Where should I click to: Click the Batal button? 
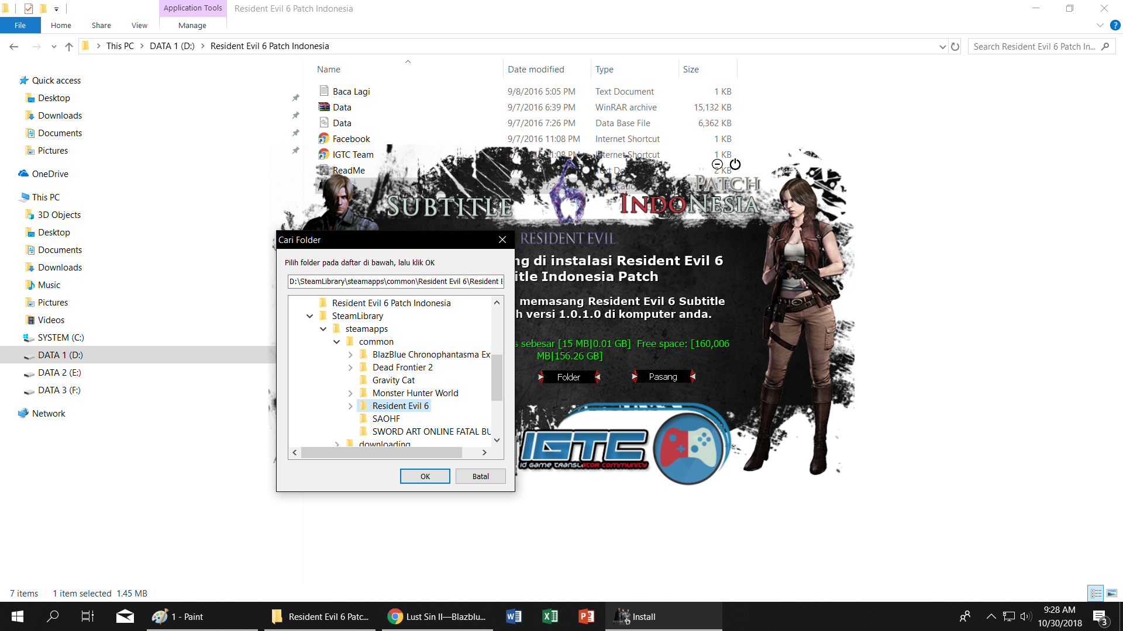(480, 476)
